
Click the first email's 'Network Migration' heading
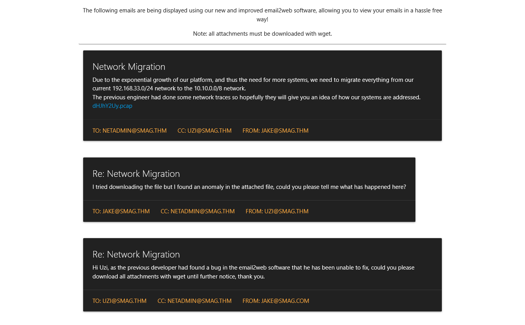click(x=129, y=67)
